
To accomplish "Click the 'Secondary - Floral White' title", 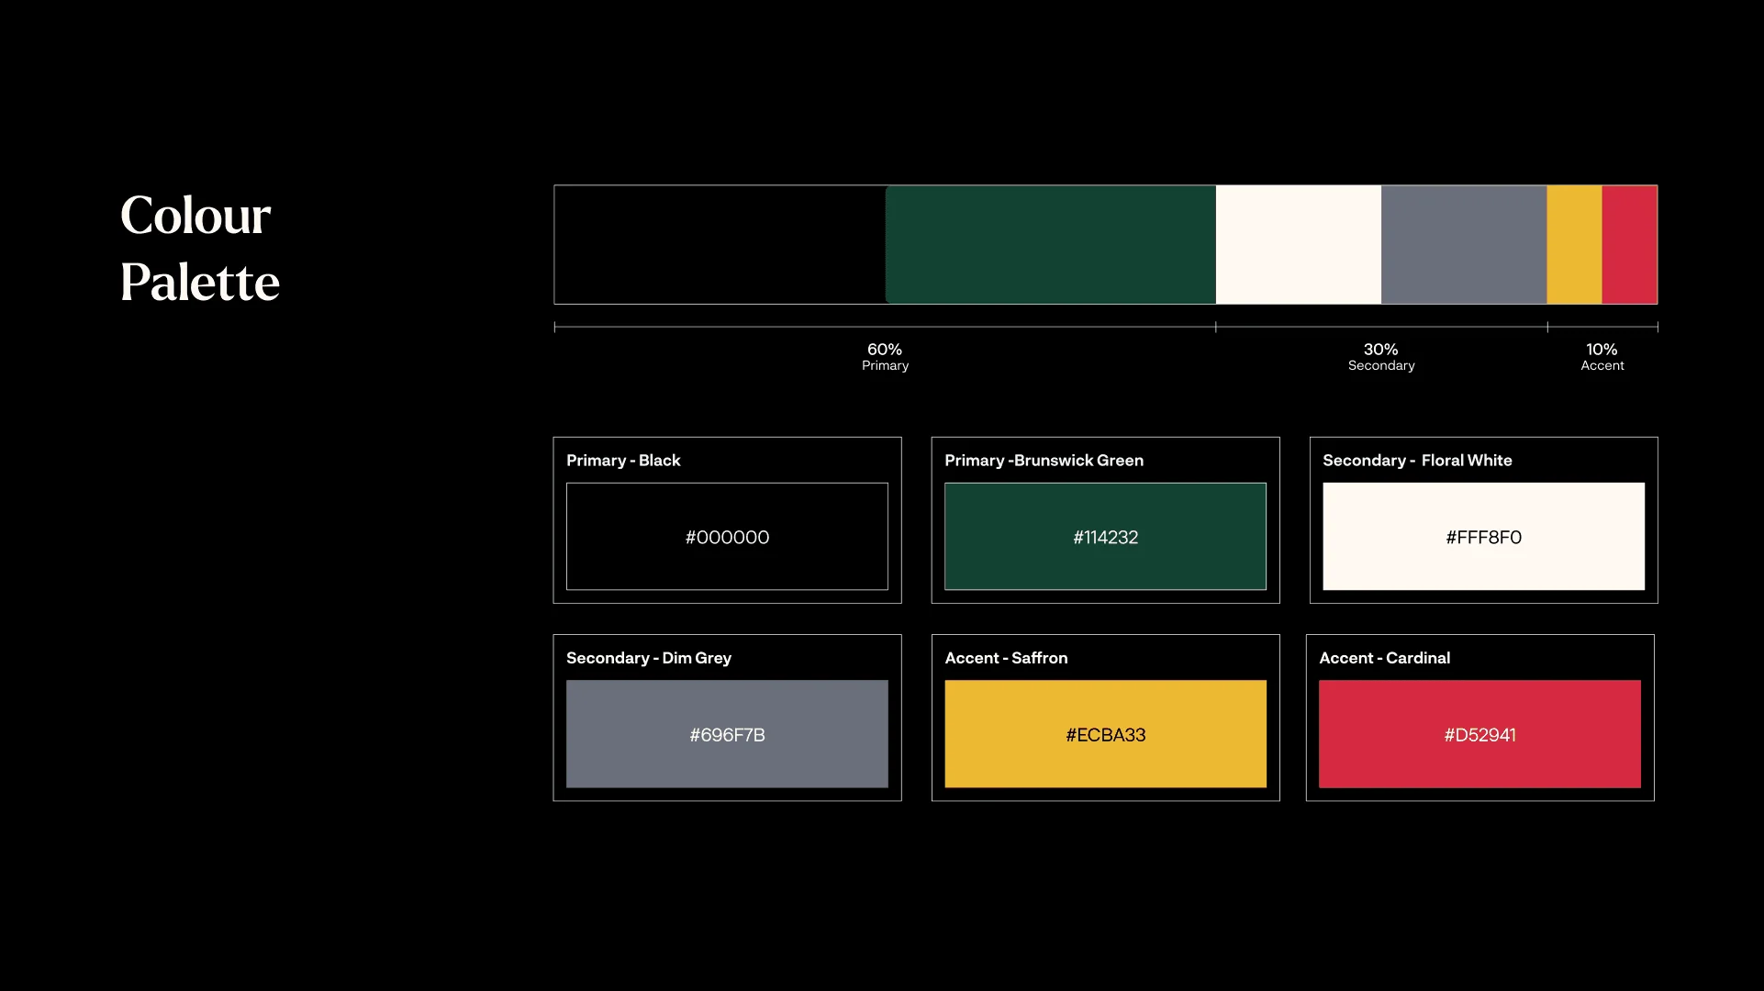I will (x=1417, y=461).
